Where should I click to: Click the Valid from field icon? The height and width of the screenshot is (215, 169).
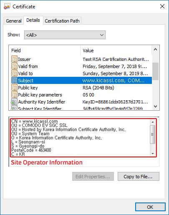14,66
